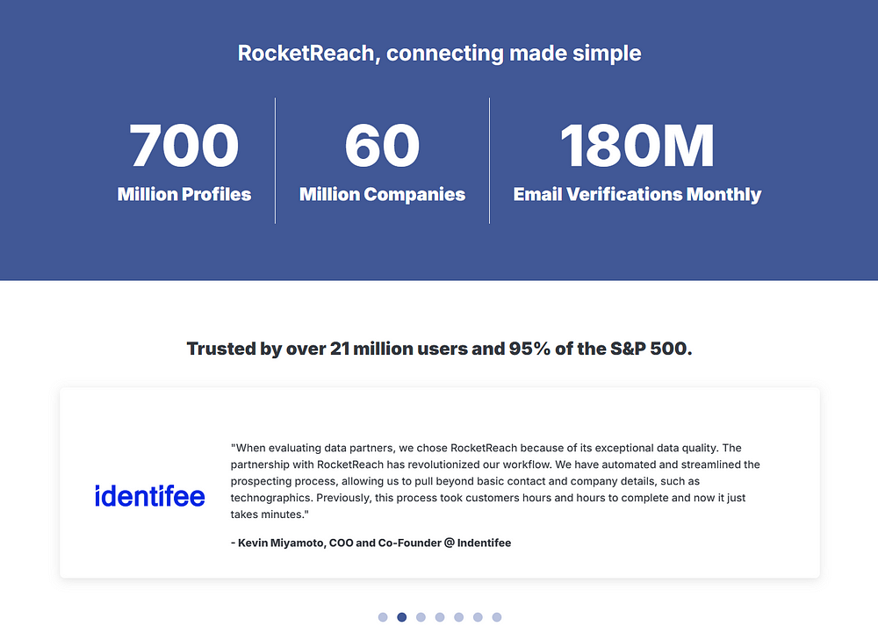Click the Million Companies label
The image size is (878, 626).
tap(382, 194)
